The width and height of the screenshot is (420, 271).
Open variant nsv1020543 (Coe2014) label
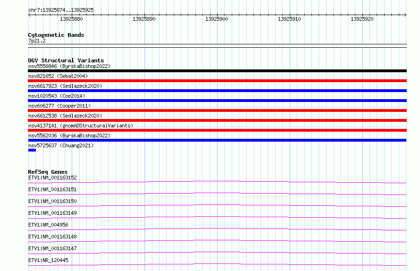[57, 96]
